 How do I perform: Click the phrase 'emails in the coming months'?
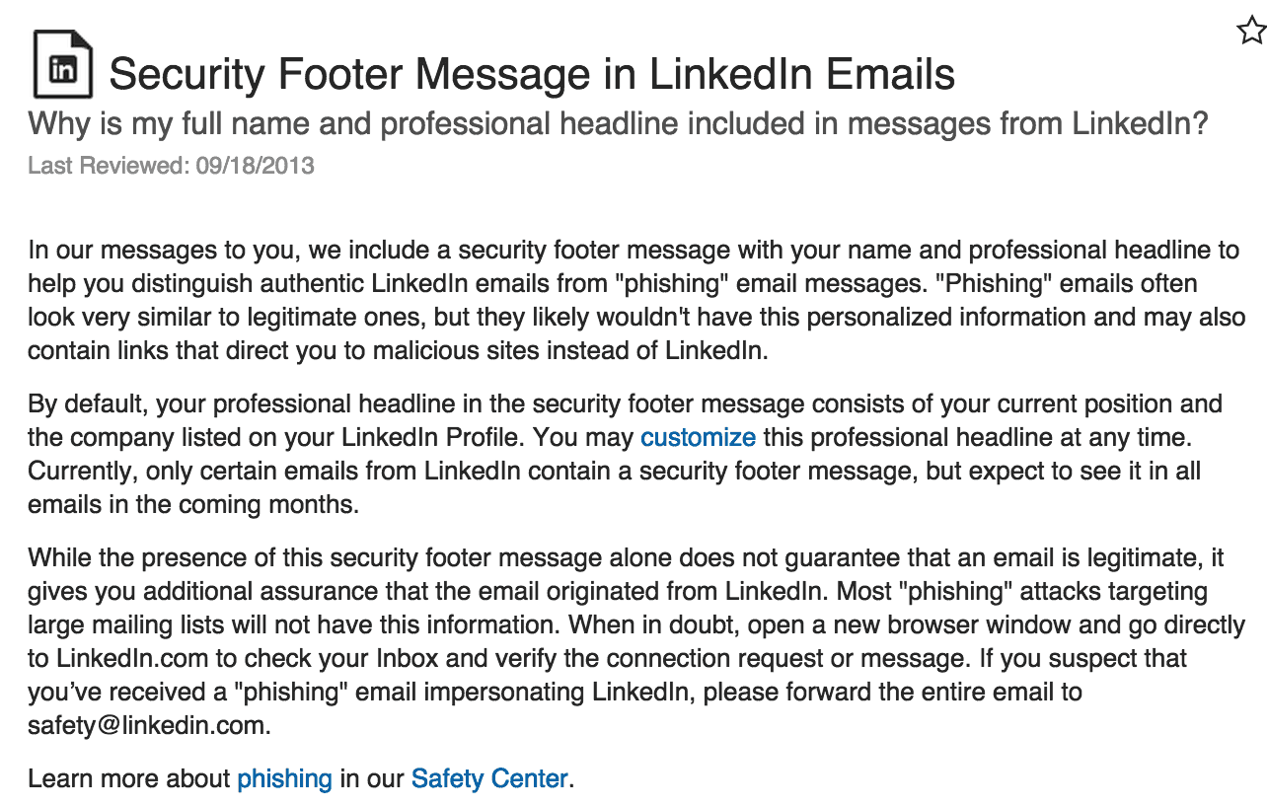click(190, 504)
